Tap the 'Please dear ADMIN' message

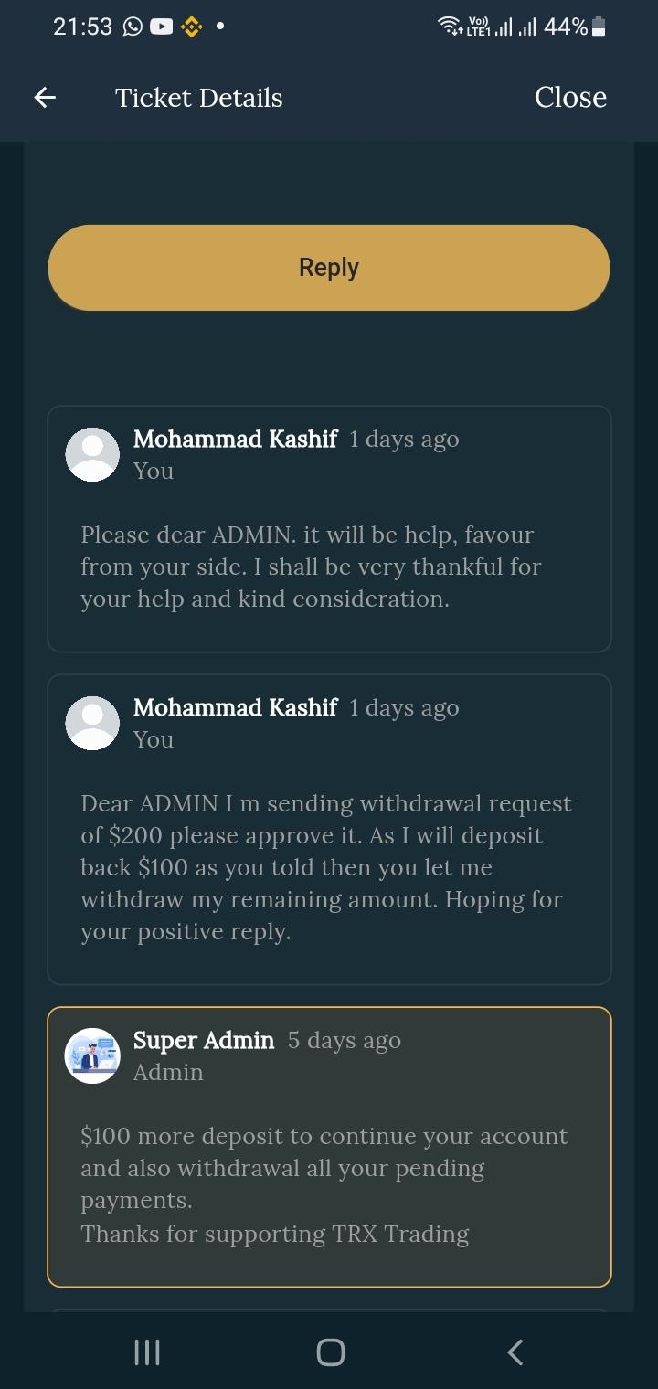click(x=311, y=567)
